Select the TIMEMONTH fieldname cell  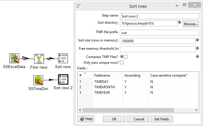click(x=108, y=87)
